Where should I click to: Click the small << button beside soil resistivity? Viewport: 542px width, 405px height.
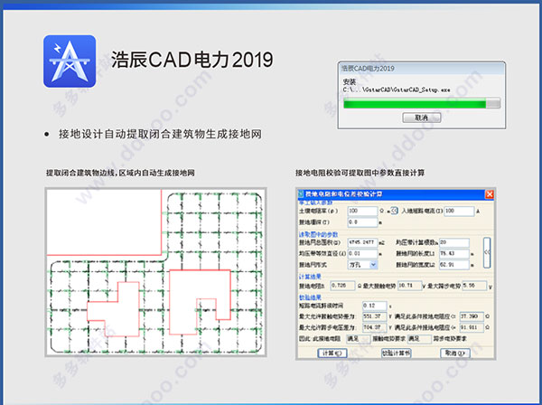pos(395,211)
